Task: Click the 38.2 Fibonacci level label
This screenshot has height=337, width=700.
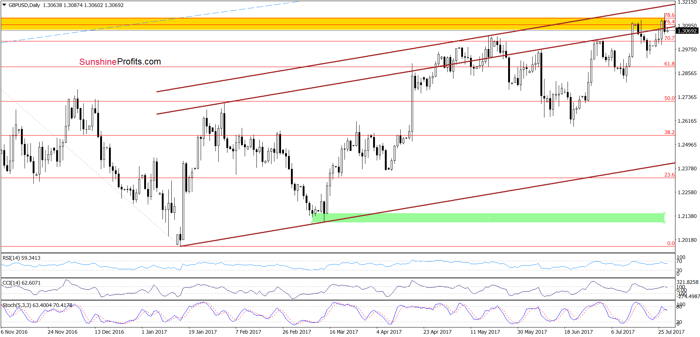Action: [670, 132]
